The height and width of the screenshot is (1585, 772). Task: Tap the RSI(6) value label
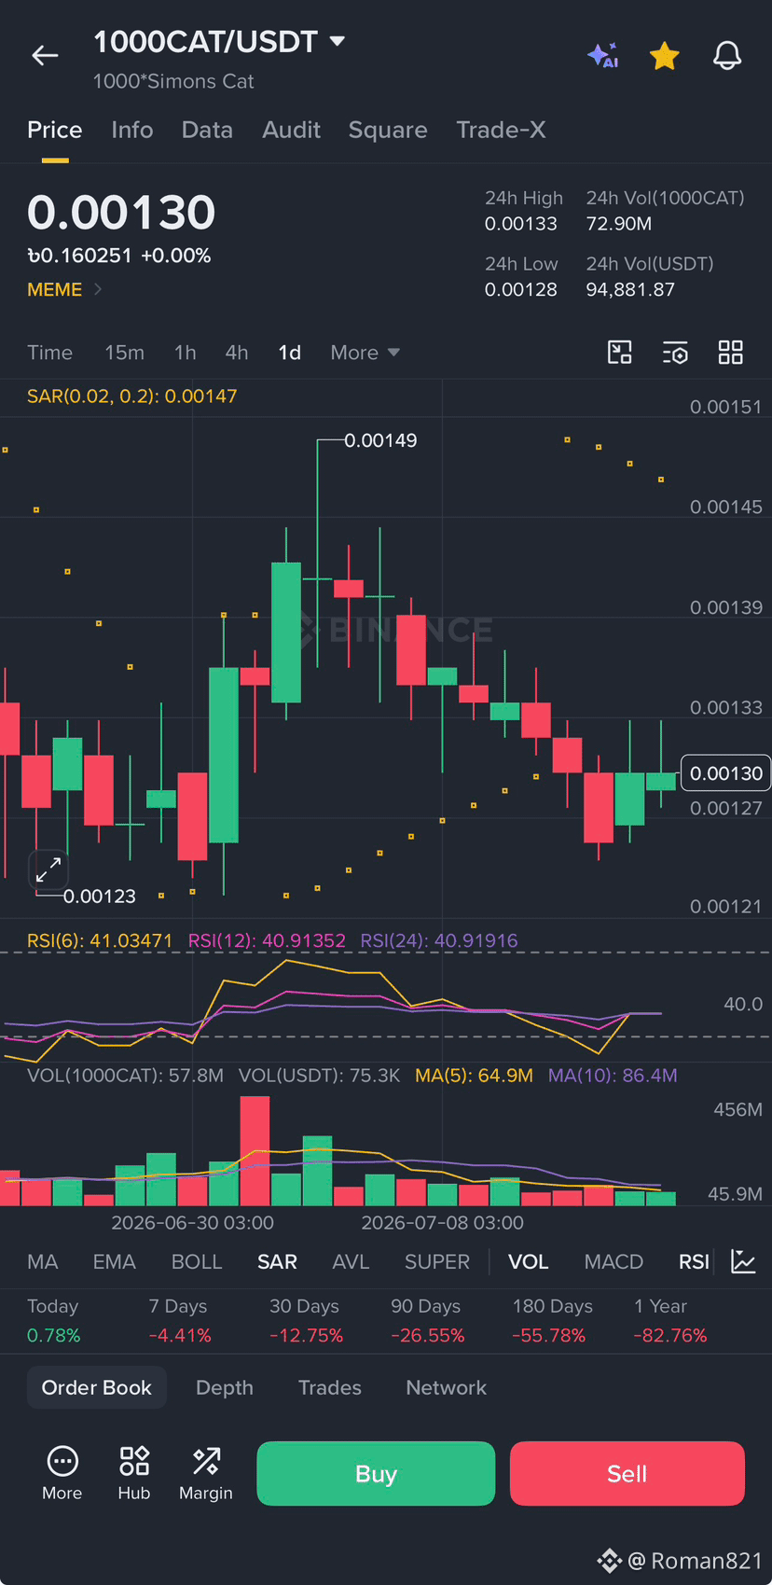[x=100, y=940]
